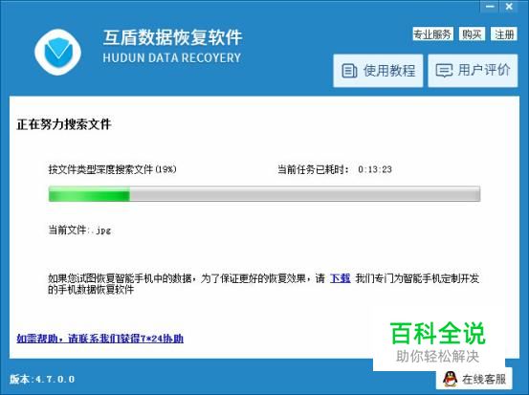Click the green search progress bar
Image resolution: width=529 pixels, height=395 pixels.
(264, 194)
